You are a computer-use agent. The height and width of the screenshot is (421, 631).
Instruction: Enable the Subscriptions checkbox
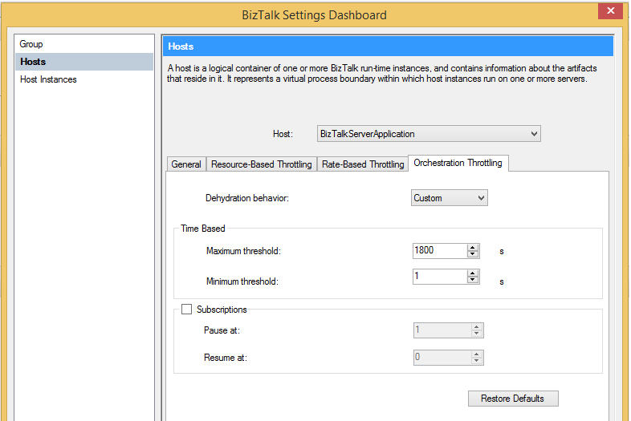186,310
